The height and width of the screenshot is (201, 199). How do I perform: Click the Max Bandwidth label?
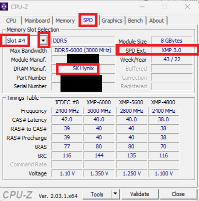point(28,51)
